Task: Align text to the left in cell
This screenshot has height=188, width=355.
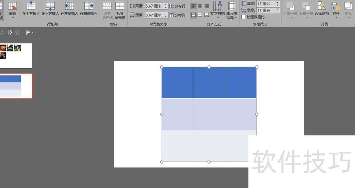Action: pyautogui.click(x=193, y=6)
